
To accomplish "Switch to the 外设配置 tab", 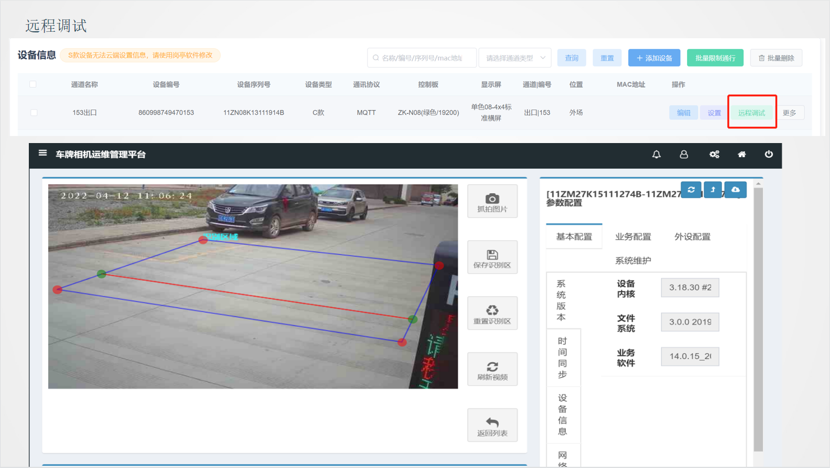I will click(692, 237).
